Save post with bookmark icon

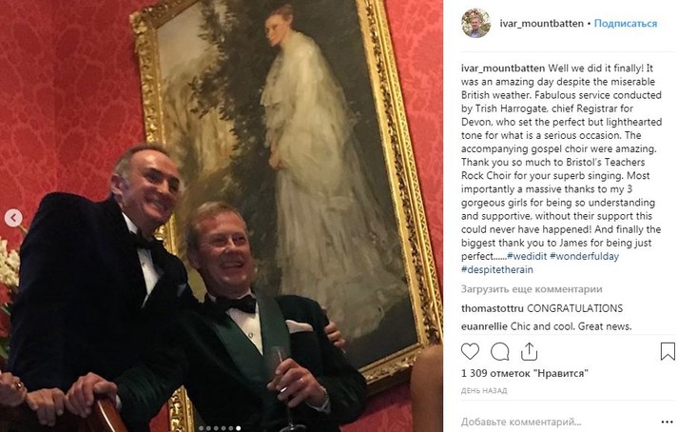pos(668,351)
